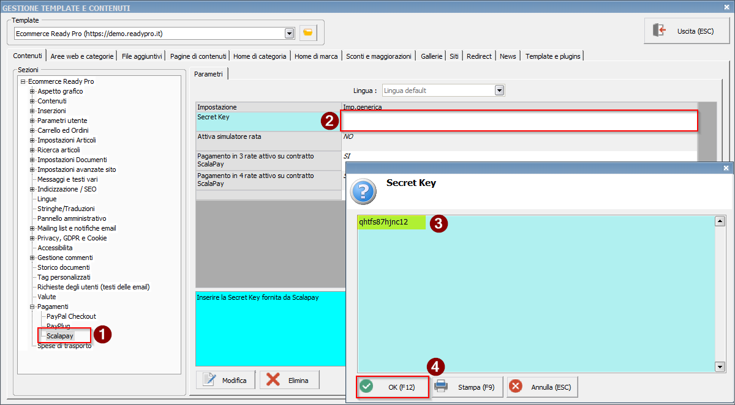Select Scalapay in the Pagamenti tree

[60, 336]
